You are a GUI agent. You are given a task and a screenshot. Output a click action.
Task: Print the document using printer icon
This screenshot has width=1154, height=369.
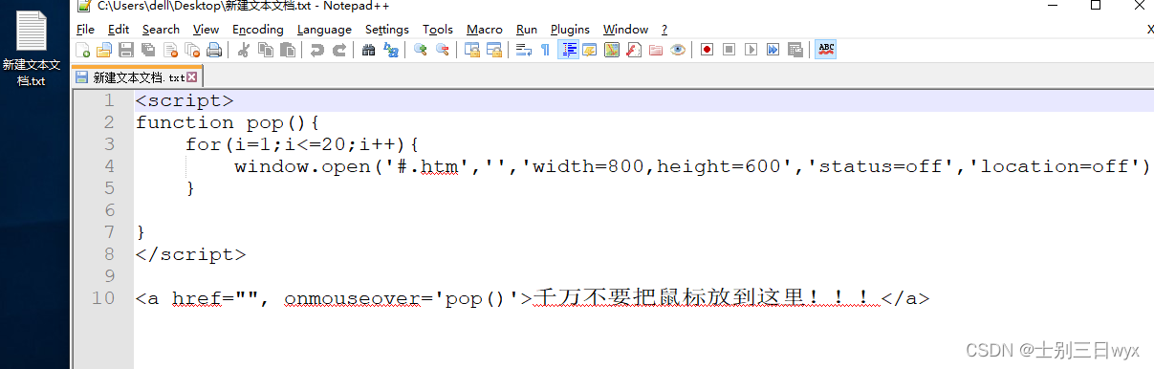pos(214,50)
